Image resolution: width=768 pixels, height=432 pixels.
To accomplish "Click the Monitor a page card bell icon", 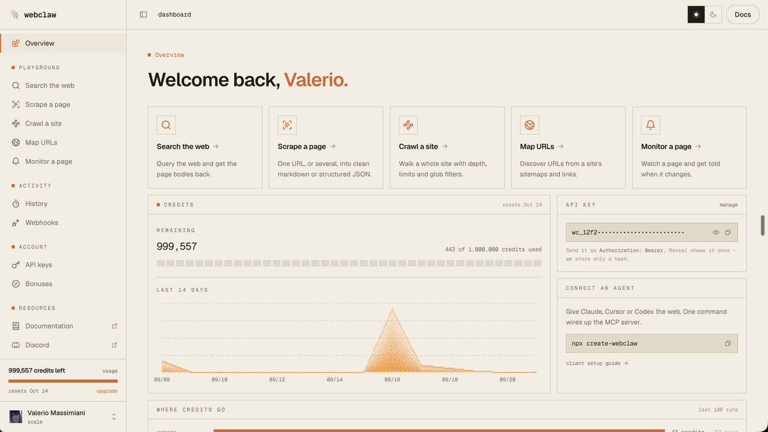I will pyautogui.click(x=650, y=125).
